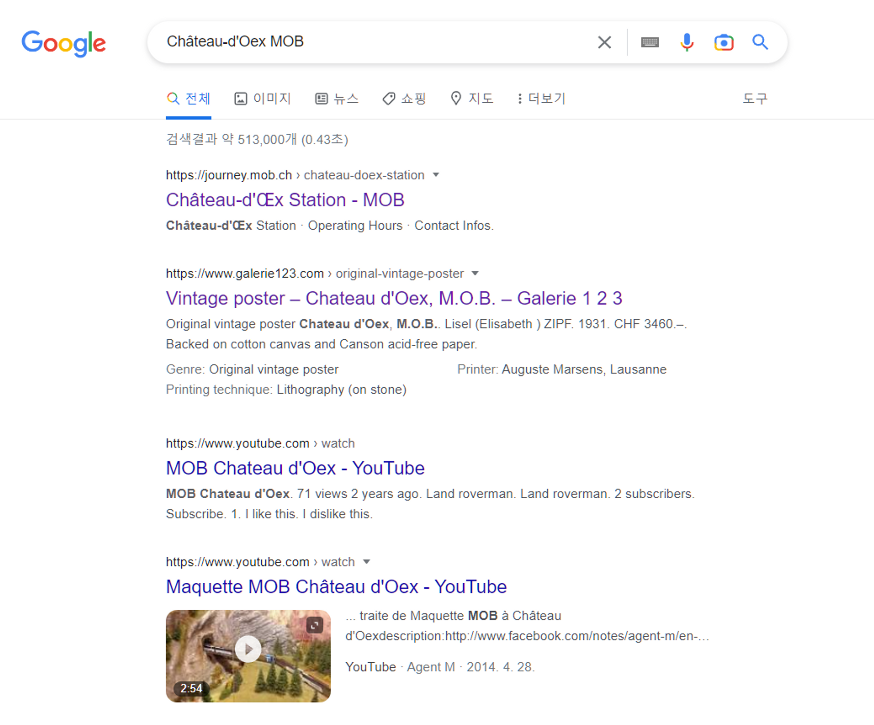Click the journey.mob.ch URL breadcrumb
Viewport: 874px width, 725px height.
tap(295, 175)
